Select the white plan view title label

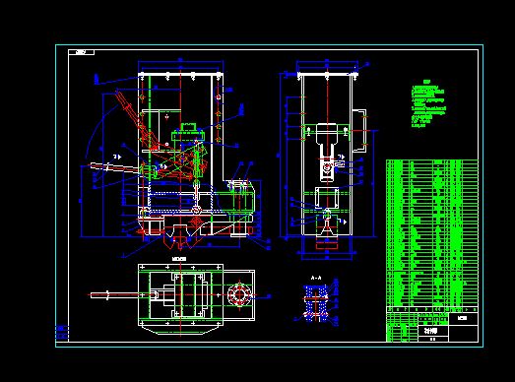point(179,259)
